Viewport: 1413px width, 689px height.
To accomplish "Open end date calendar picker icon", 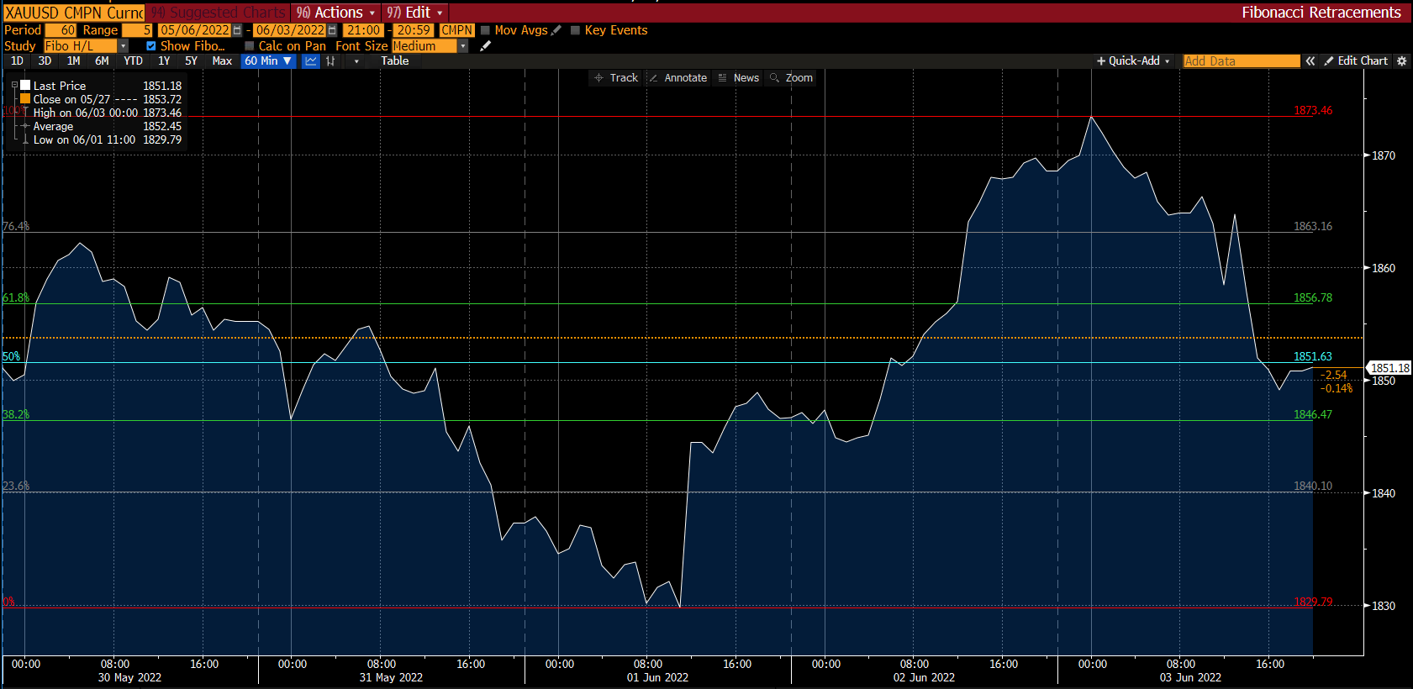I will [332, 30].
